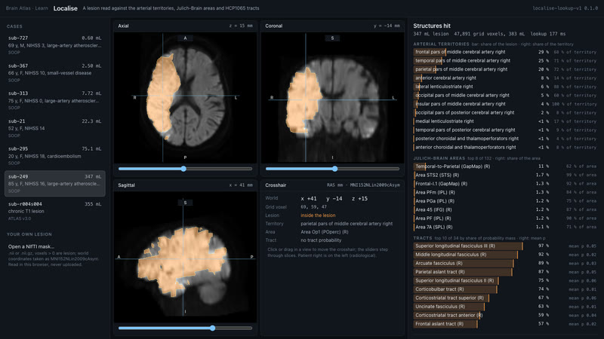Select insular pars of middle cerebral artery right
The height and width of the screenshot is (339, 604).
tap(504, 104)
